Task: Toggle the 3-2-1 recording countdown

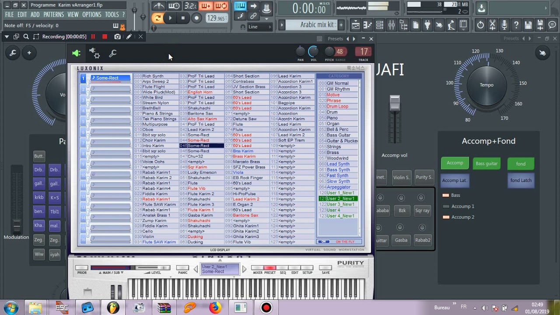Action: (x=190, y=6)
